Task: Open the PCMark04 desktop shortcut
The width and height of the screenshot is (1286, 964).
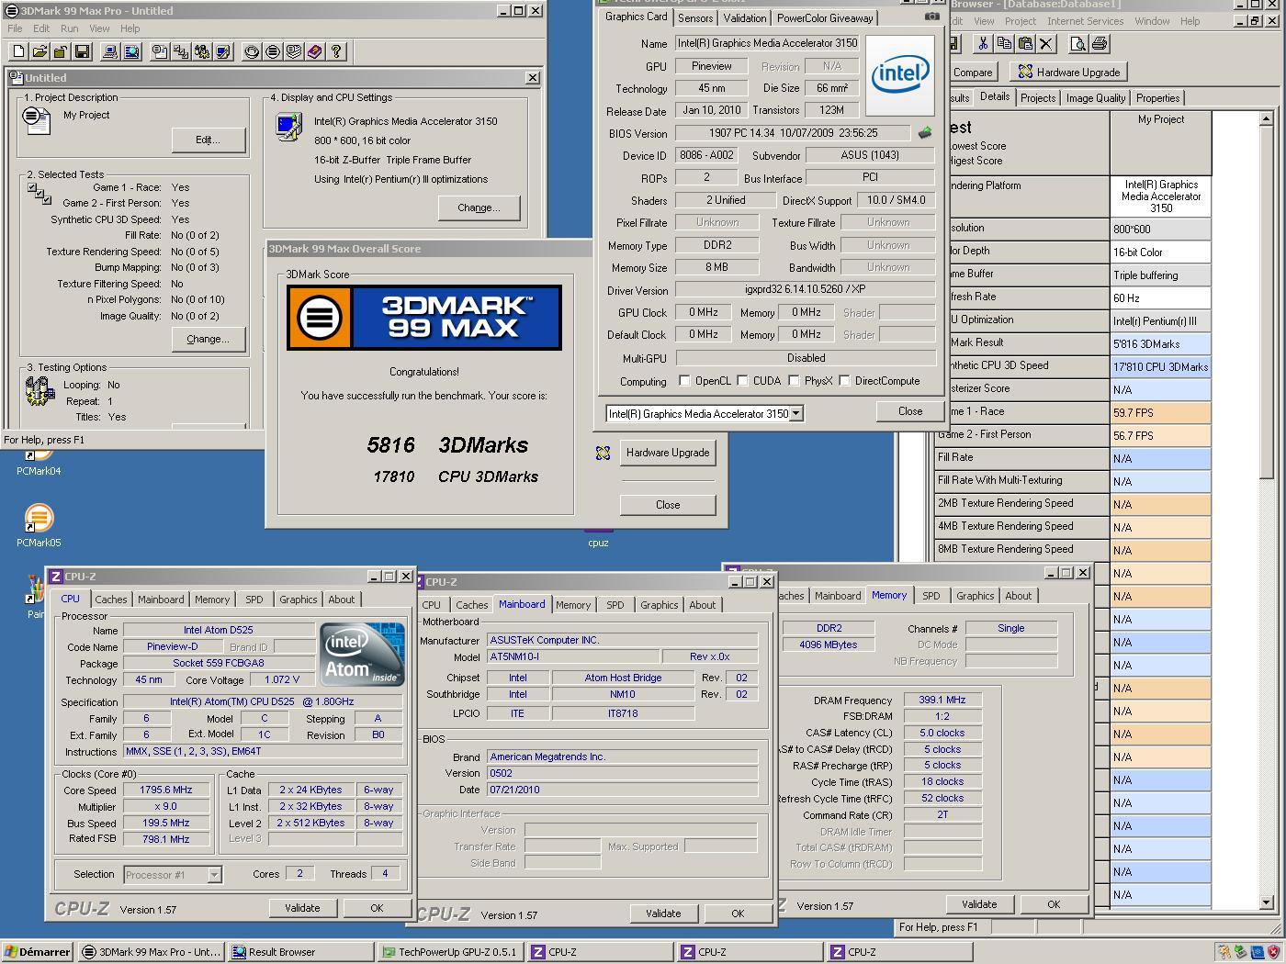Action: click(x=39, y=464)
